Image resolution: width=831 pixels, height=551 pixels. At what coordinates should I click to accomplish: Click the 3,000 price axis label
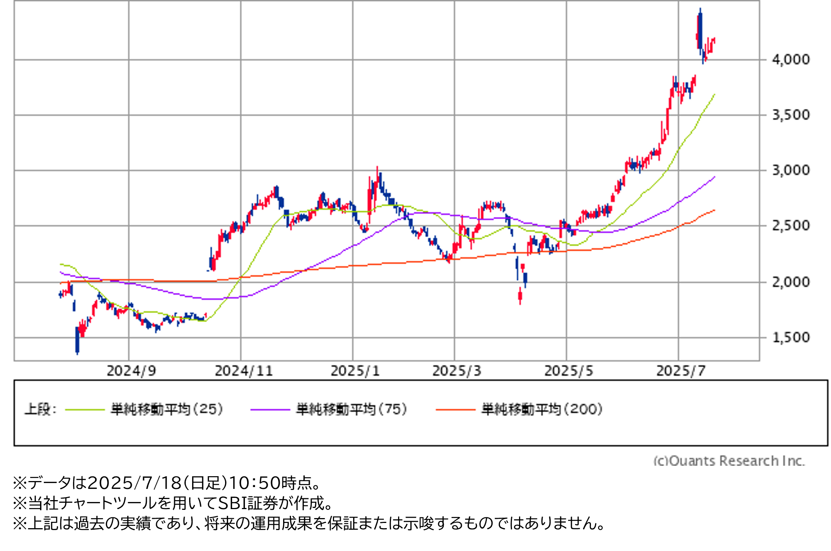tap(791, 170)
